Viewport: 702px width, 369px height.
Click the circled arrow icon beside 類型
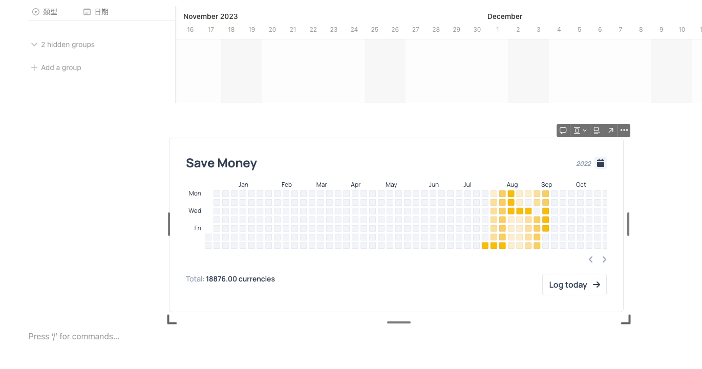point(35,11)
